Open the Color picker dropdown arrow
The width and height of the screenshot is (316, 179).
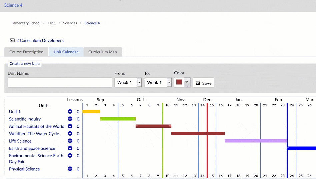(x=187, y=82)
